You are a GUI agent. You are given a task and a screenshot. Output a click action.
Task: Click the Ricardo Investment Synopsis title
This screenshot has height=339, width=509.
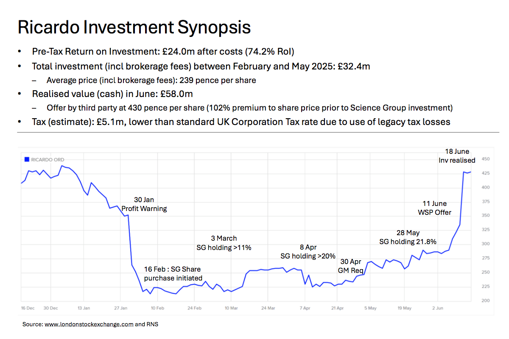pos(134,27)
